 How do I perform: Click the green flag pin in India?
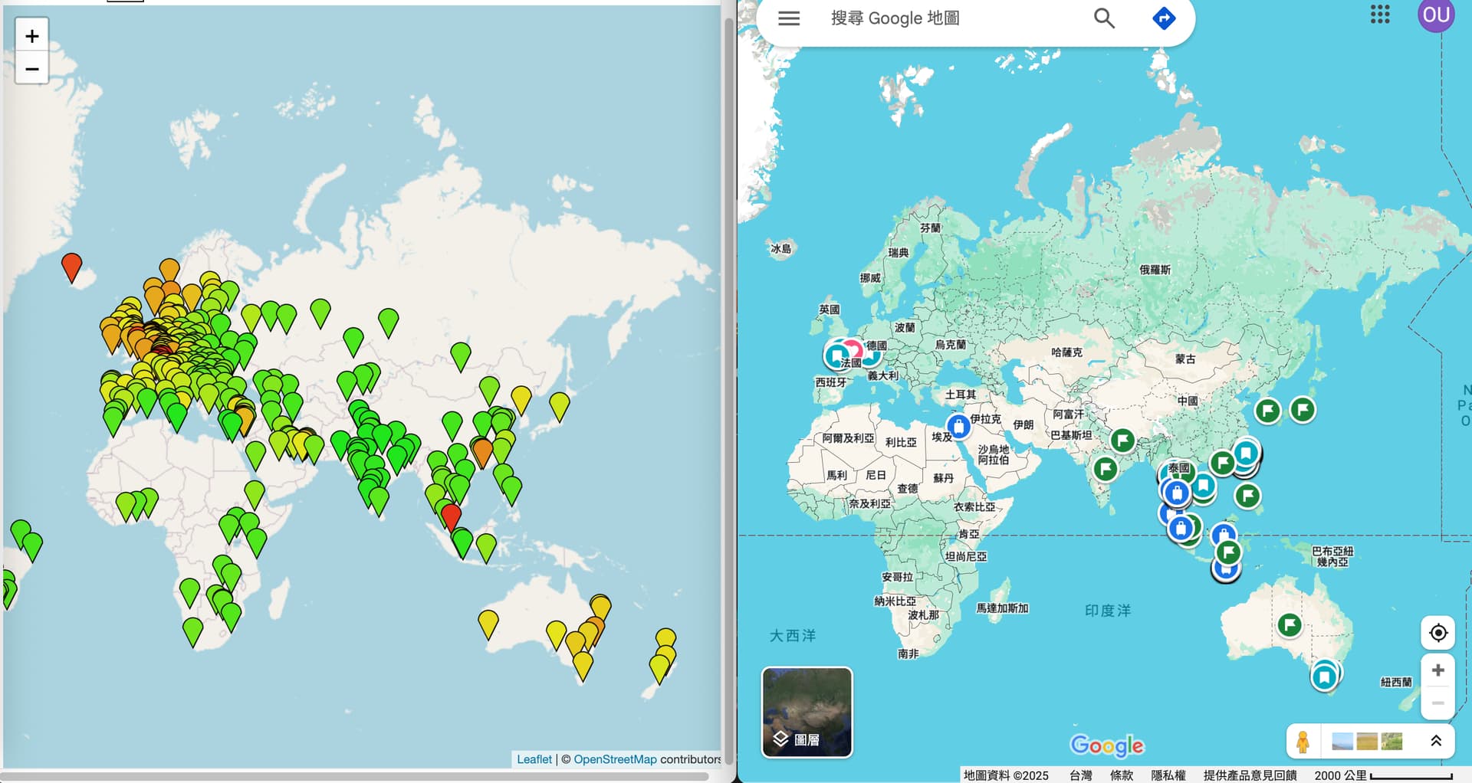(x=1106, y=468)
